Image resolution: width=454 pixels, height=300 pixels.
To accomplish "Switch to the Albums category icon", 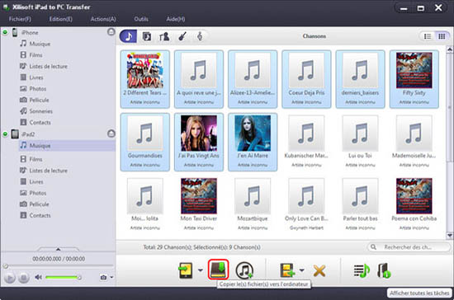I will (147, 36).
